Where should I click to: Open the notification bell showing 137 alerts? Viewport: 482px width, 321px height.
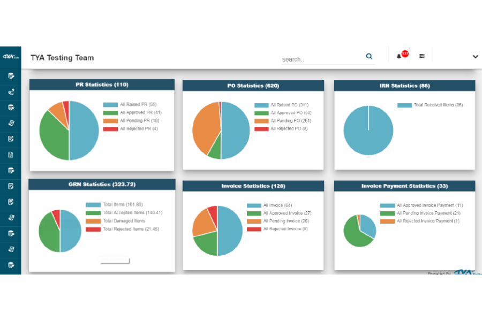click(x=400, y=55)
